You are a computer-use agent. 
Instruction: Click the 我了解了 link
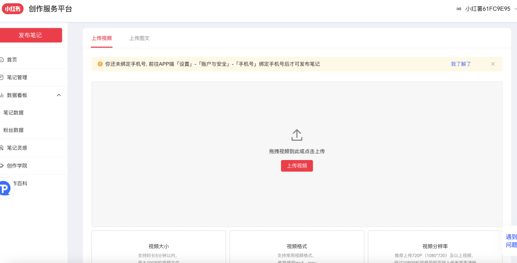click(461, 64)
